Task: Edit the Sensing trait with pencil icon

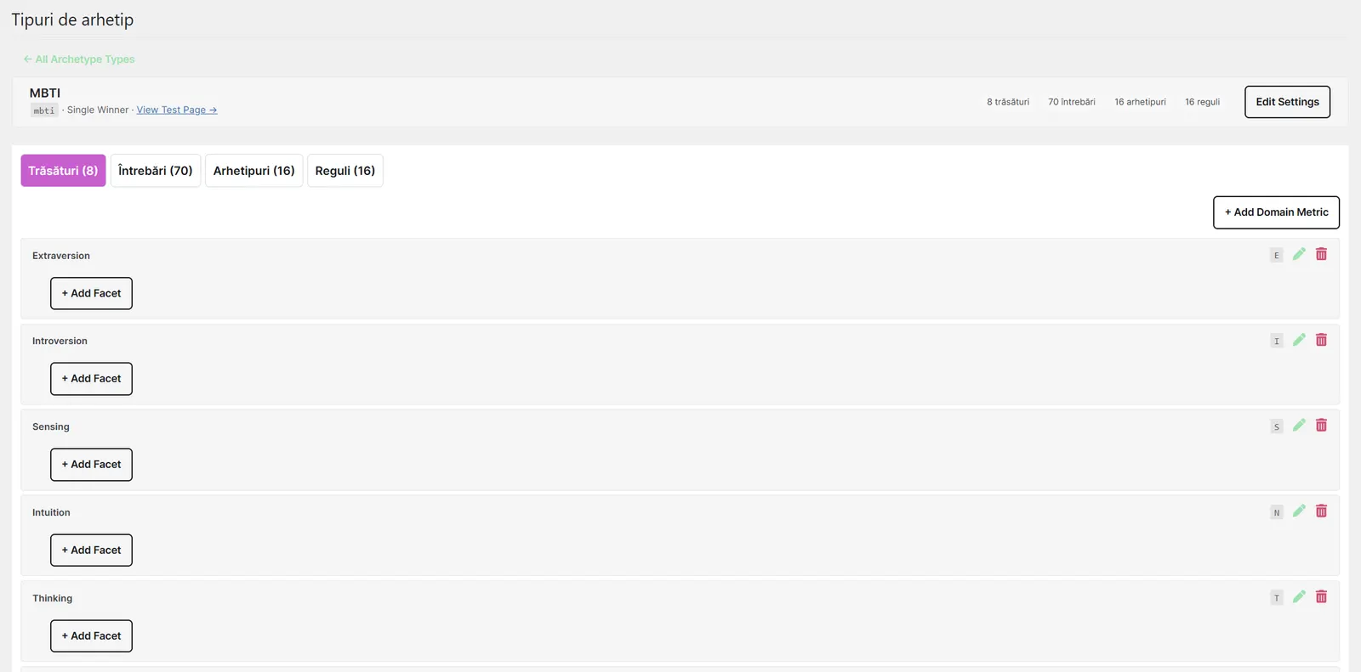Action: 1299,425
